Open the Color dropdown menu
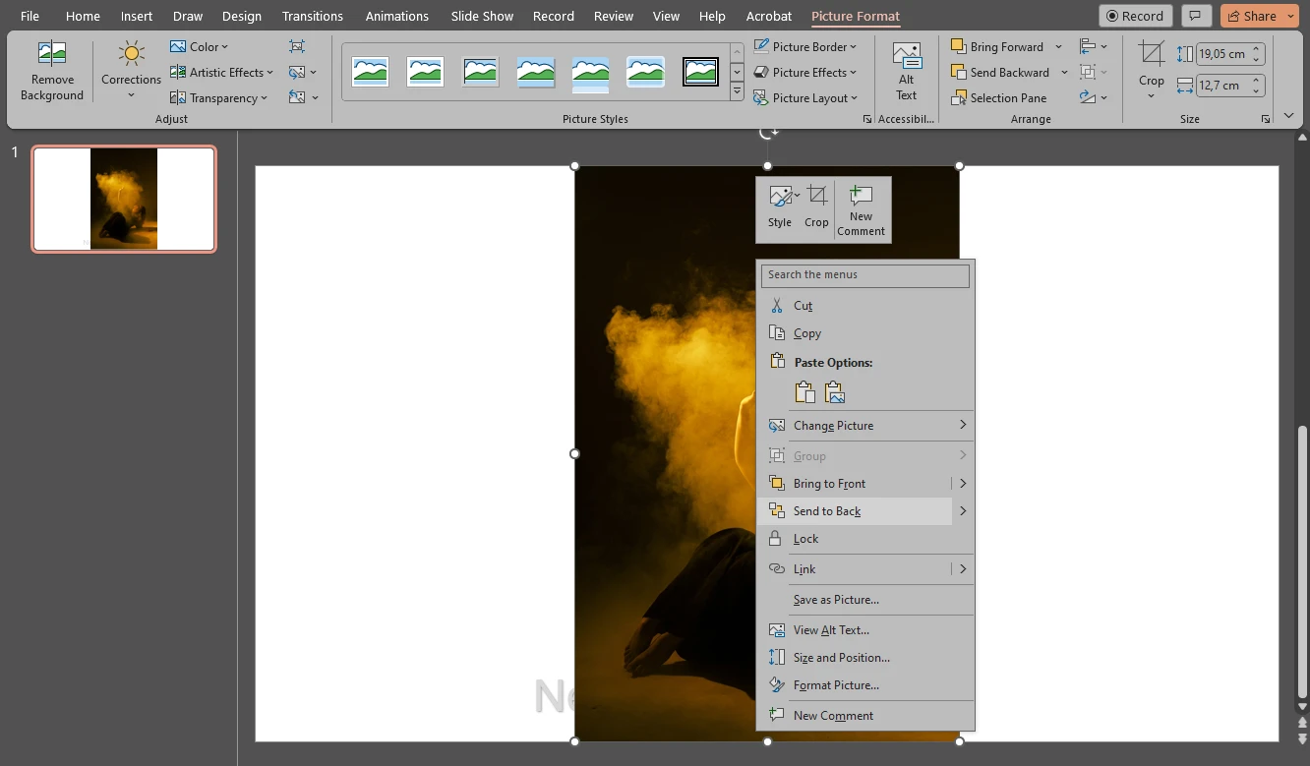 click(x=201, y=46)
